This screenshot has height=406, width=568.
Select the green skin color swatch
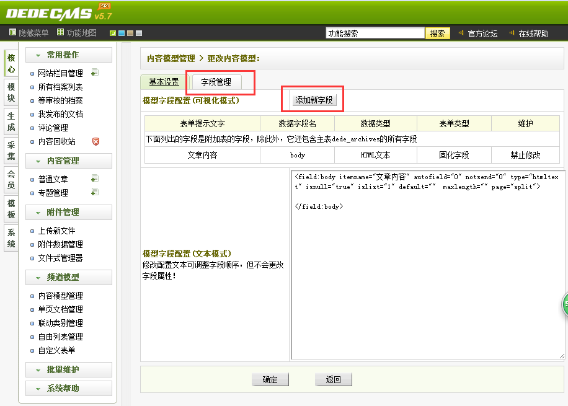point(113,33)
